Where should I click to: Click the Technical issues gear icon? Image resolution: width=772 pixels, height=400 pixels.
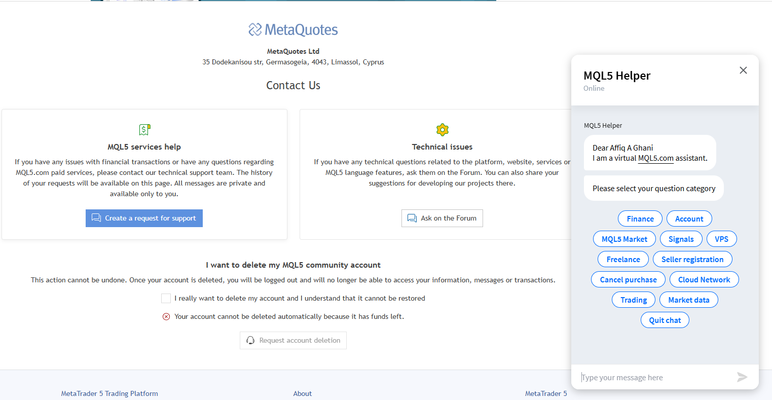(443, 129)
